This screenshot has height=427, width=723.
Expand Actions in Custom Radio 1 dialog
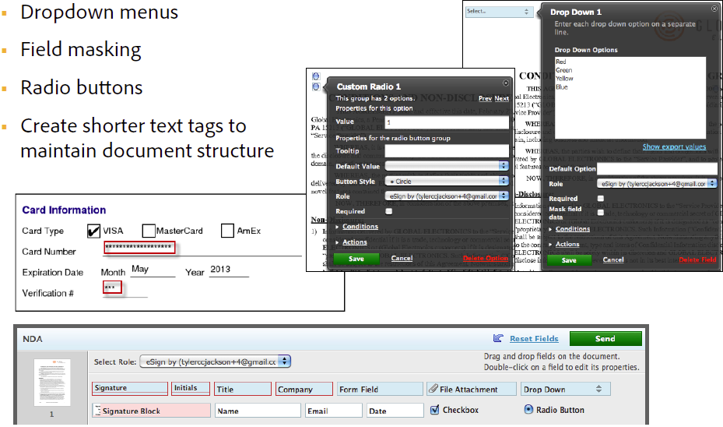[355, 242]
